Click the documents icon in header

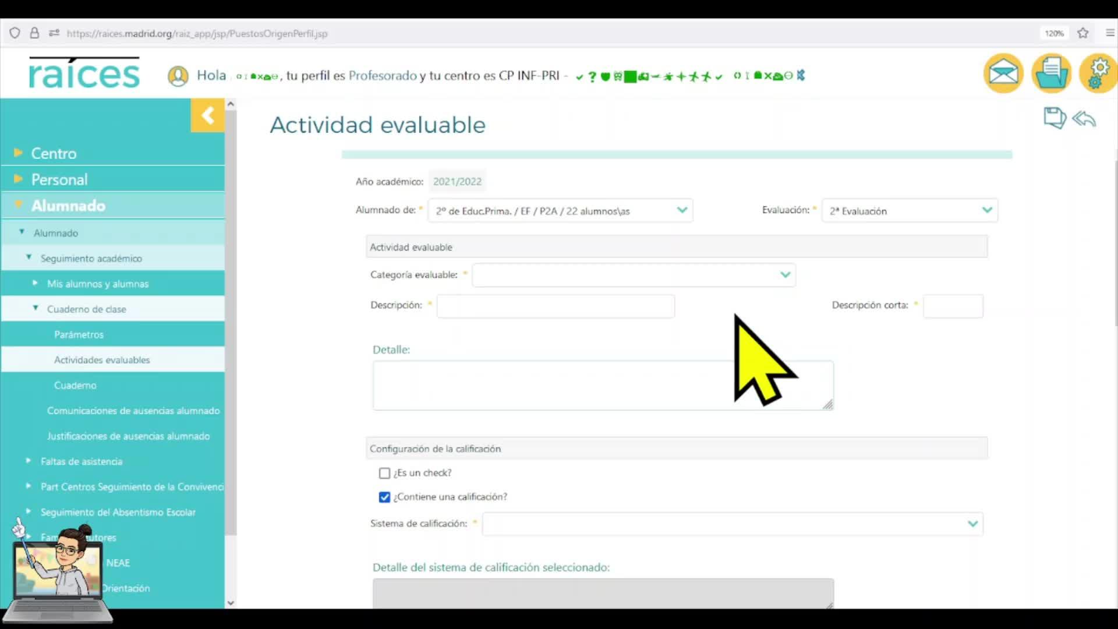click(x=1051, y=73)
